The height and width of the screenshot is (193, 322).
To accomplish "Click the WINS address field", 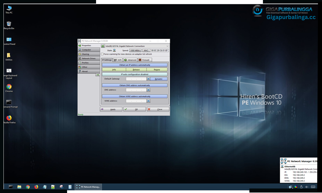I will pos(136,101).
